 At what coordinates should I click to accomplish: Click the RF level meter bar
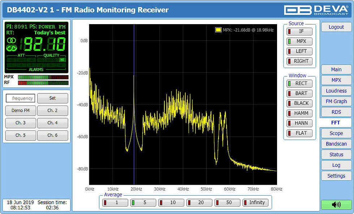click(43, 83)
